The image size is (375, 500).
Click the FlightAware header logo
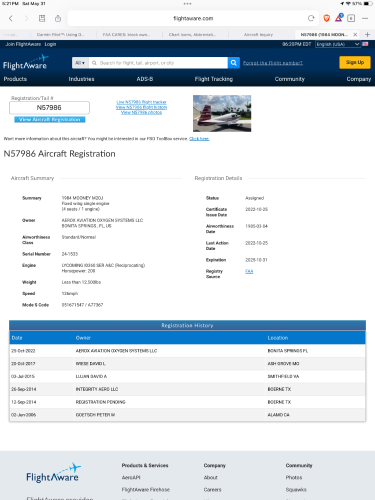tap(25, 62)
